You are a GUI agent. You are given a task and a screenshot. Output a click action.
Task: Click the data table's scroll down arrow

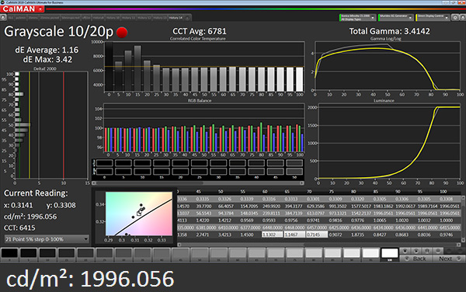coord(464,240)
